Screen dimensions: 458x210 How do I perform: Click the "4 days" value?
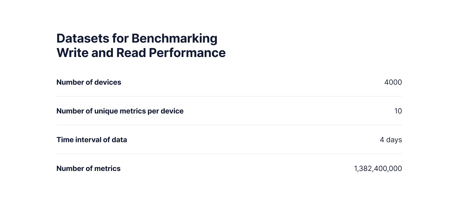point(391,140)
